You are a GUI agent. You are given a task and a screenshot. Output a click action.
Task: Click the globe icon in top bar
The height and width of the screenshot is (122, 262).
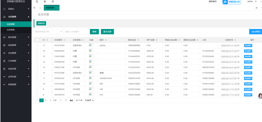pos(45,2)
